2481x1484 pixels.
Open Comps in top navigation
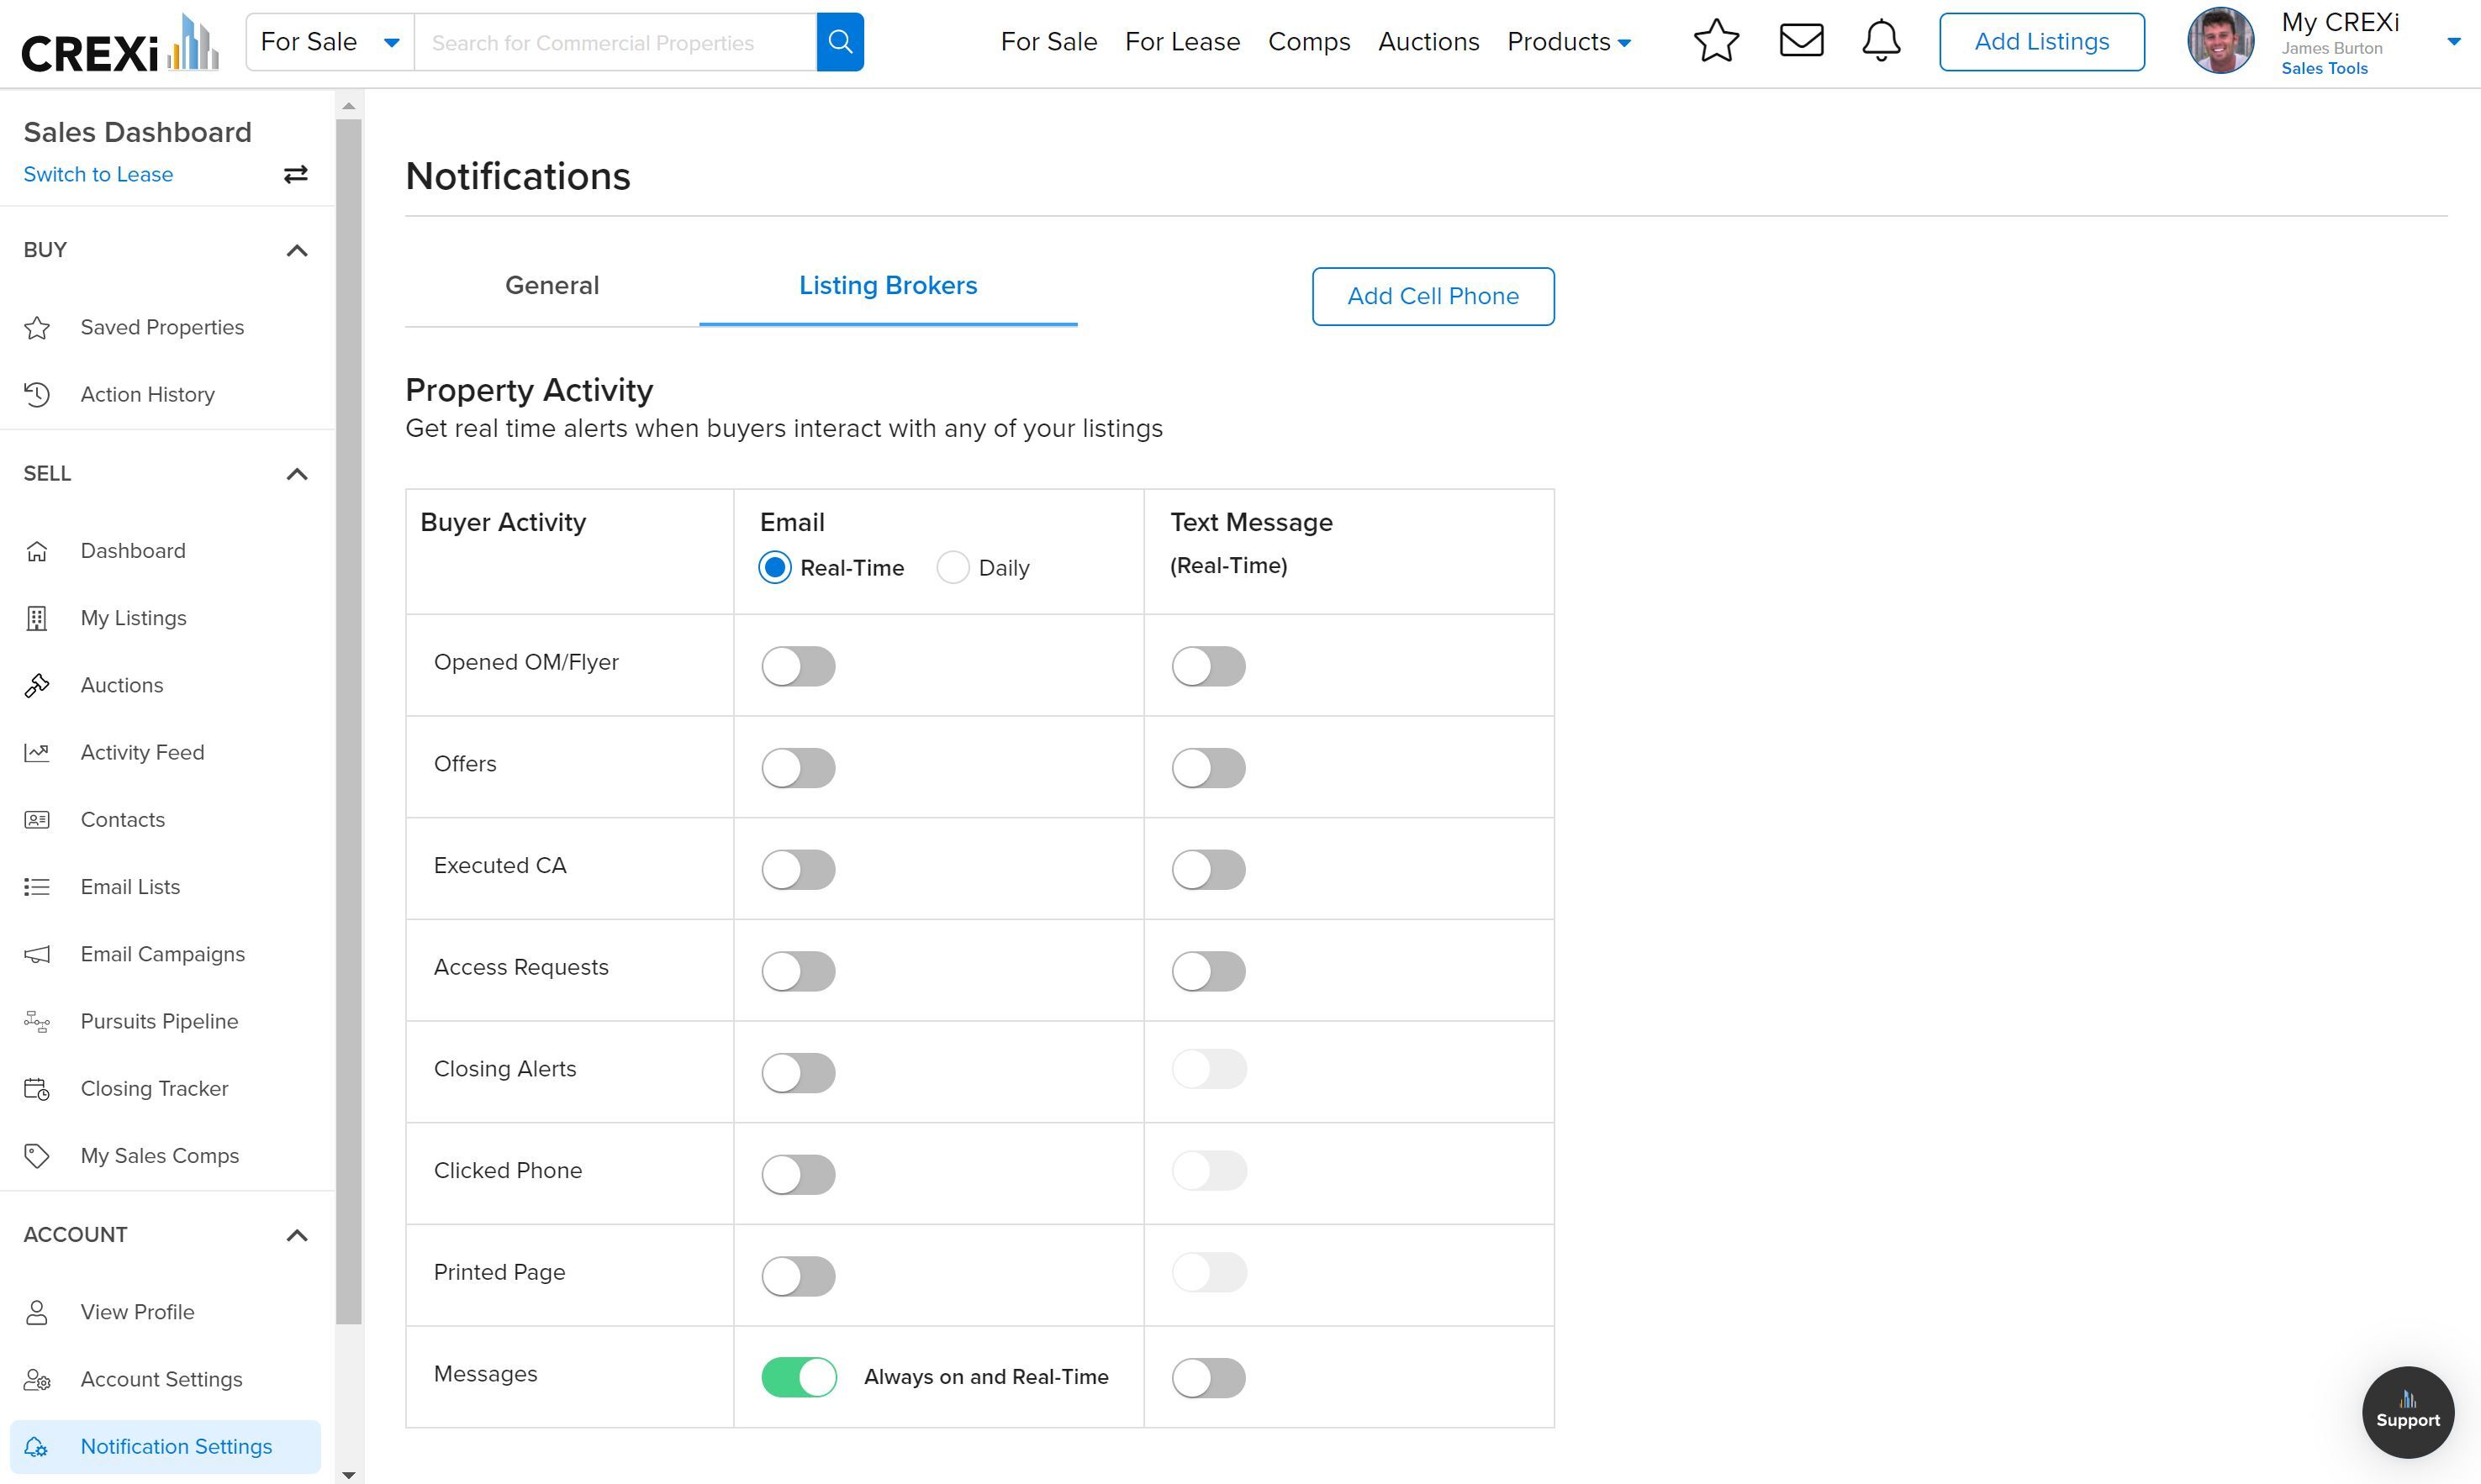[1308, 42]
